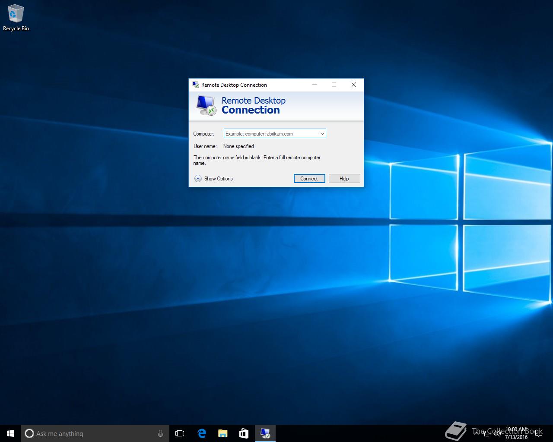Viewport: 553px width, 442px height.
Task: Open the taskbar clock and date
Action: point(516,433)
